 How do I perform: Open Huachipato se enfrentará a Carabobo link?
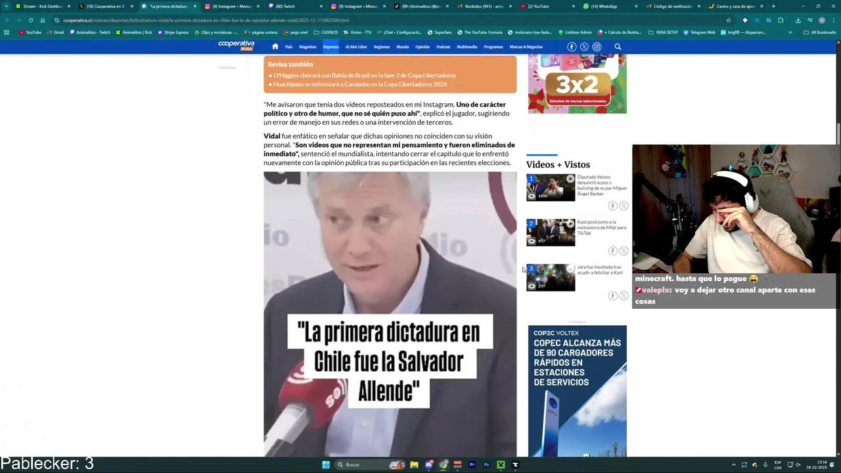(x=360, y=84)
